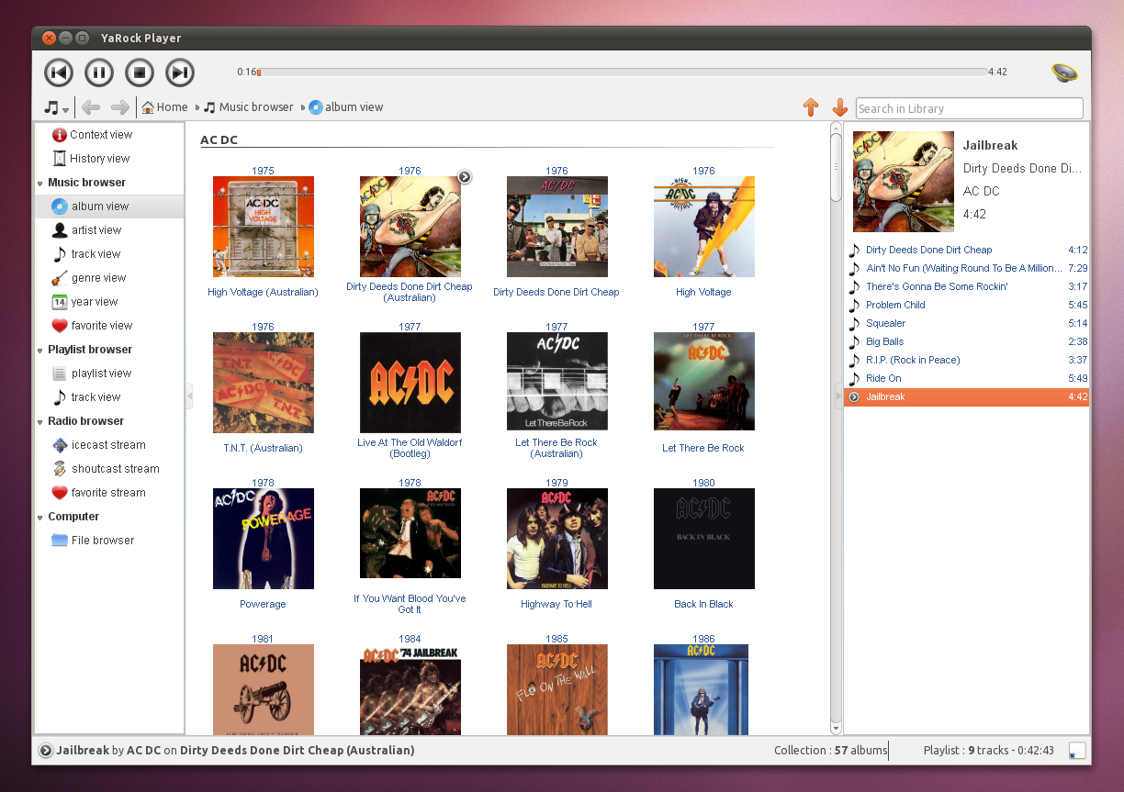Image resolution: width=1124 pixels, height=792 pixels.
Task: Go back with the left arrow
Action: pos(91,107)
